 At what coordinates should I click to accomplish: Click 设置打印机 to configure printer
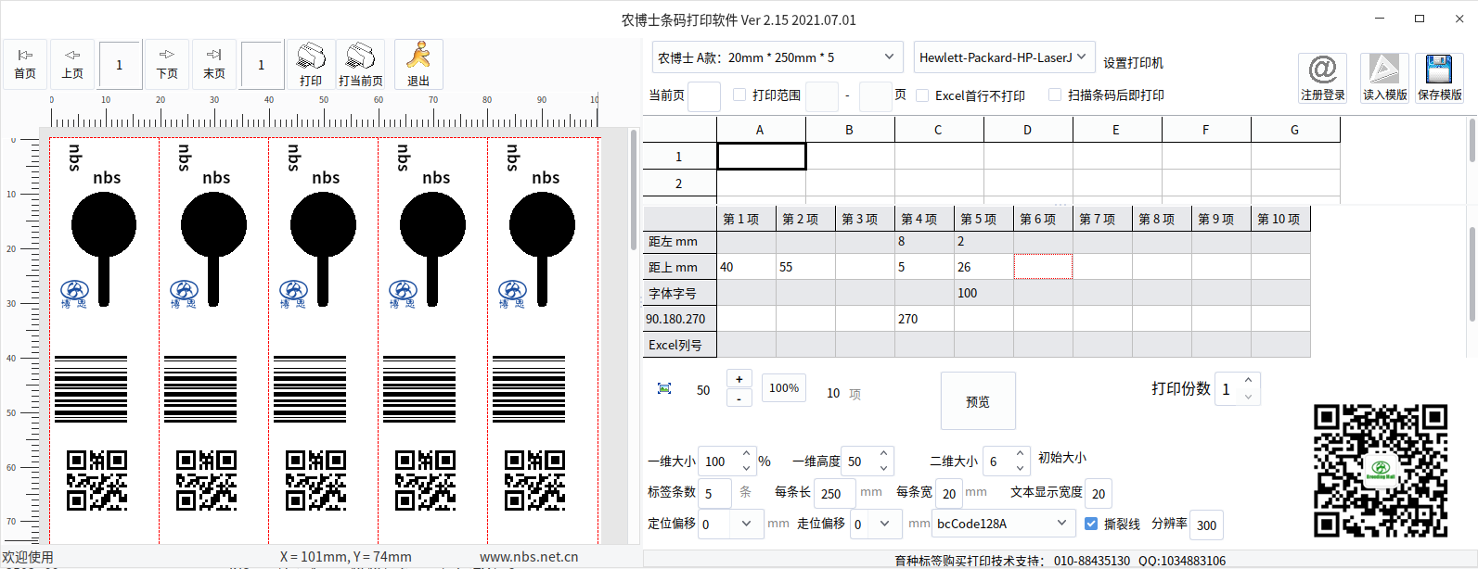coord(1133,63)
